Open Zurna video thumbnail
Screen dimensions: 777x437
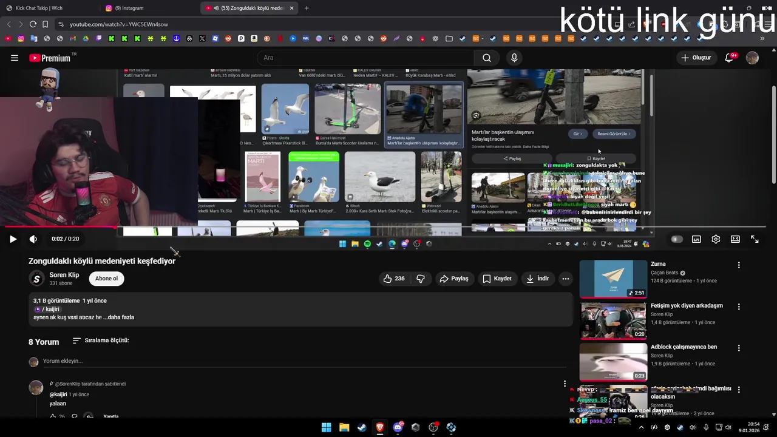[613, 279]
